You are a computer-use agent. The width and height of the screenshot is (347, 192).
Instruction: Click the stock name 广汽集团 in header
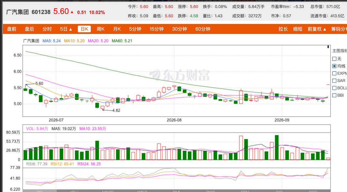[17, 12]
